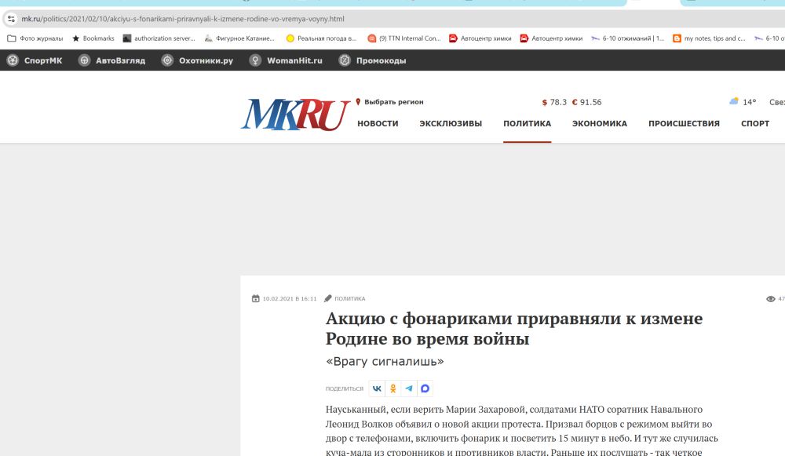Click the dollar exchange rate 78.3
Viewport: 785px width, 456px height.
pos(554,102)
